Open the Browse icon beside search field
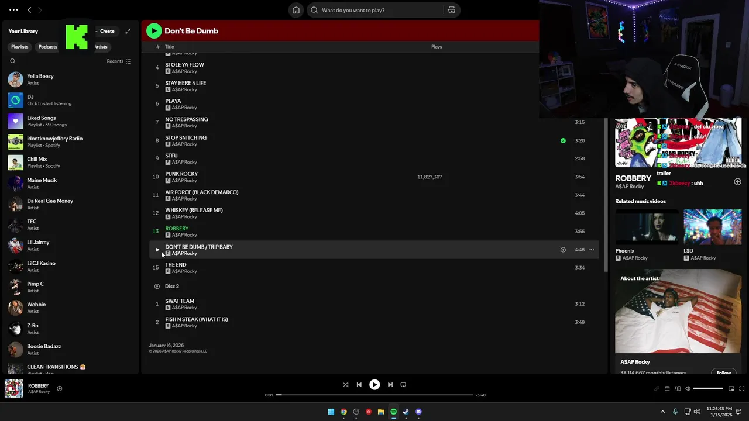 [x=452, y=10]
